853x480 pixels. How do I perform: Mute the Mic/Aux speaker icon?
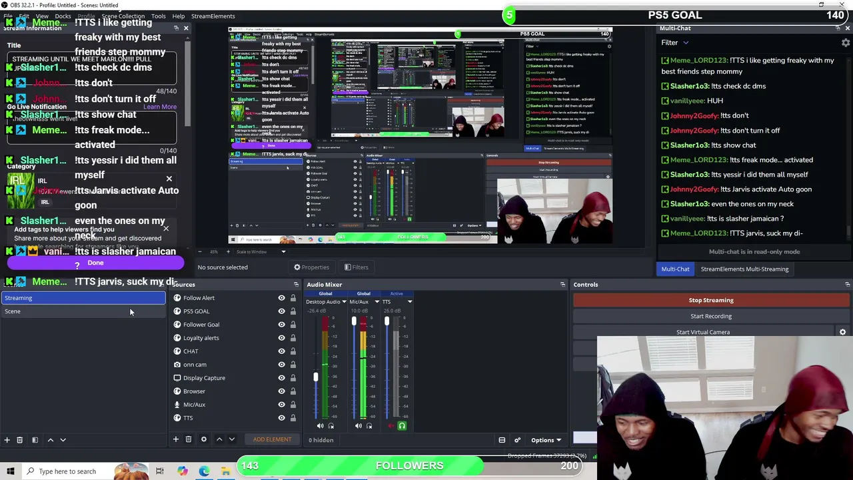tap(359, 426)
